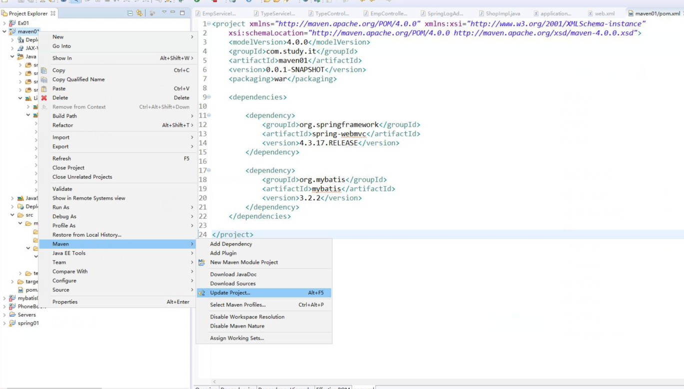Choose Properties from context menu
Screen dimensions: 684x389
(x=117, y=302)
